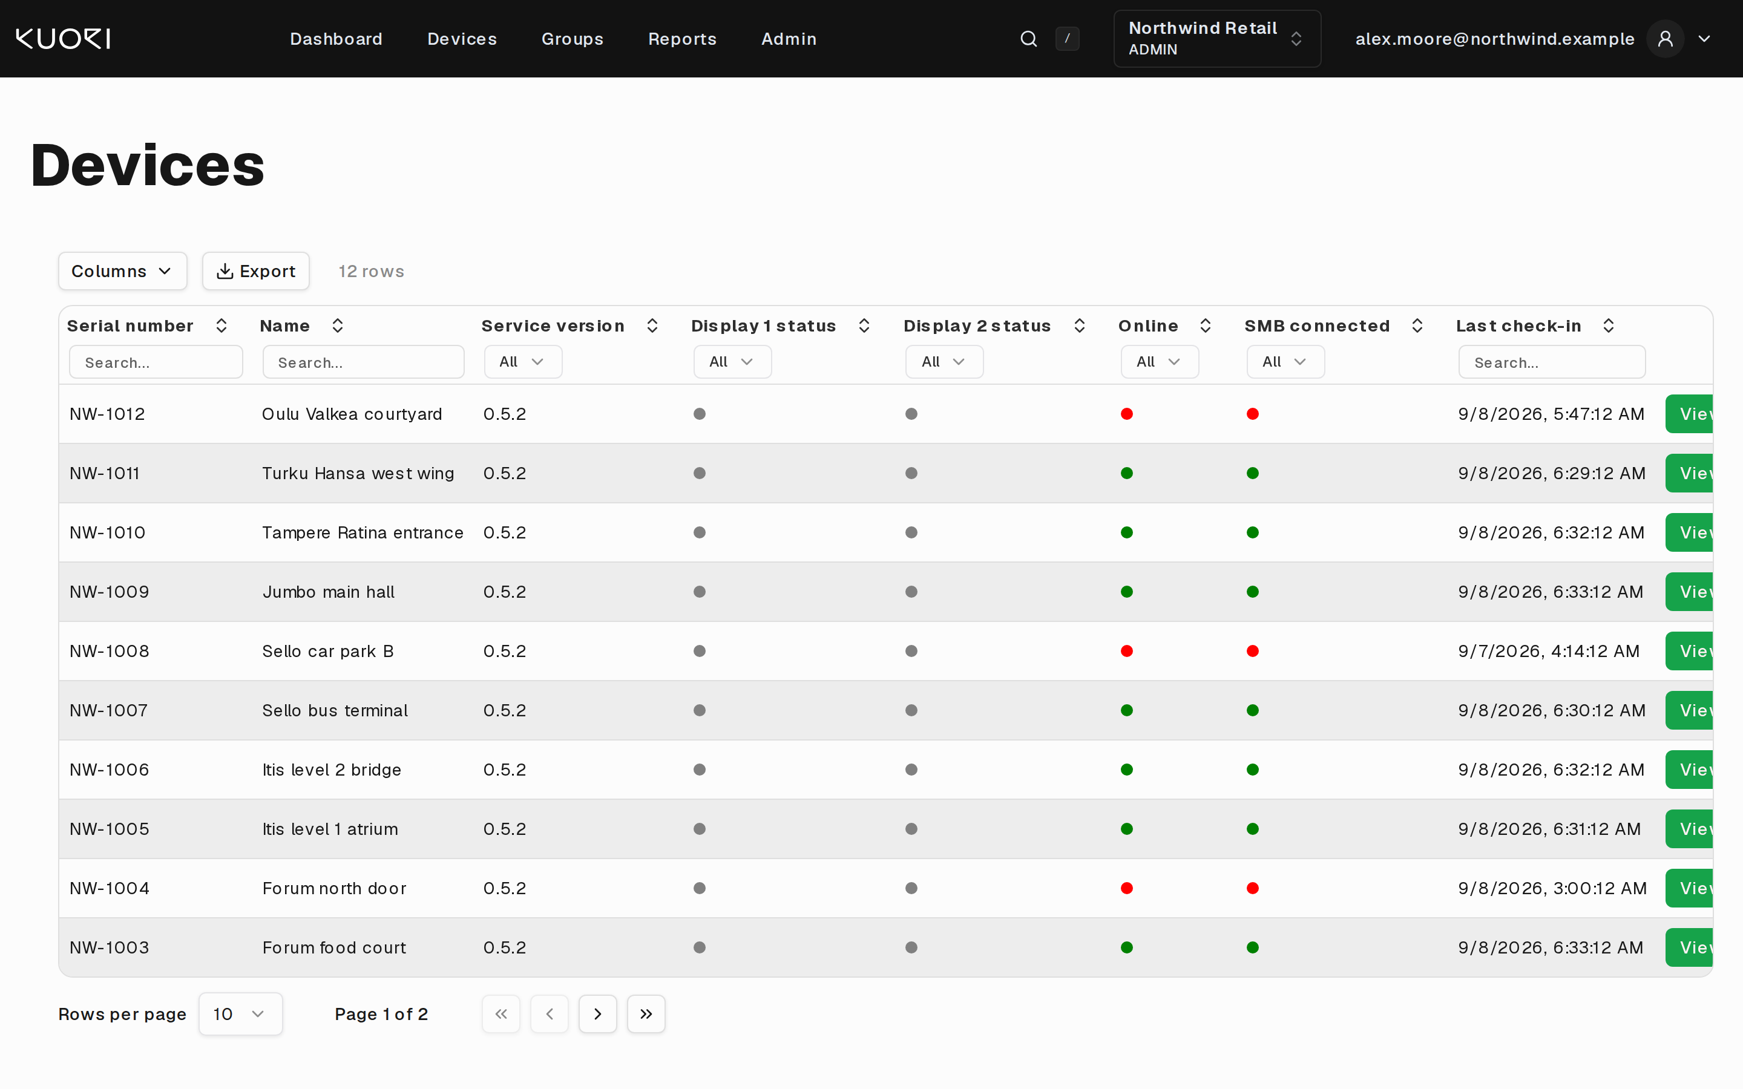Click the NW-1010 serial number cell
This screenshot has width=1743, height=1089.
point(107,532)
